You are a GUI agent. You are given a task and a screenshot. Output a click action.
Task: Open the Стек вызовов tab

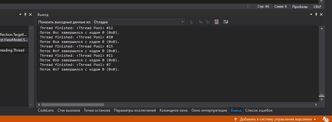tap(69, 110)
